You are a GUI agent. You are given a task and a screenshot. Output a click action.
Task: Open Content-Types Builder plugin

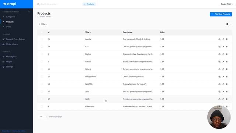point(15,39)
